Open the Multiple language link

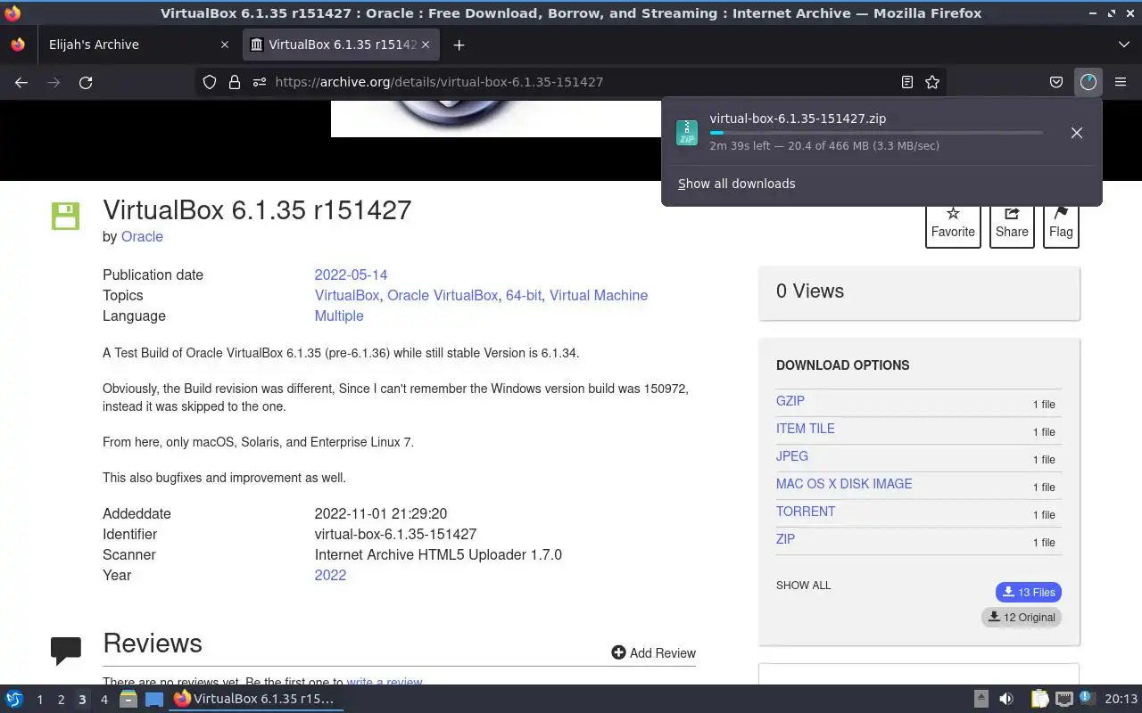[x=339, y=316]
